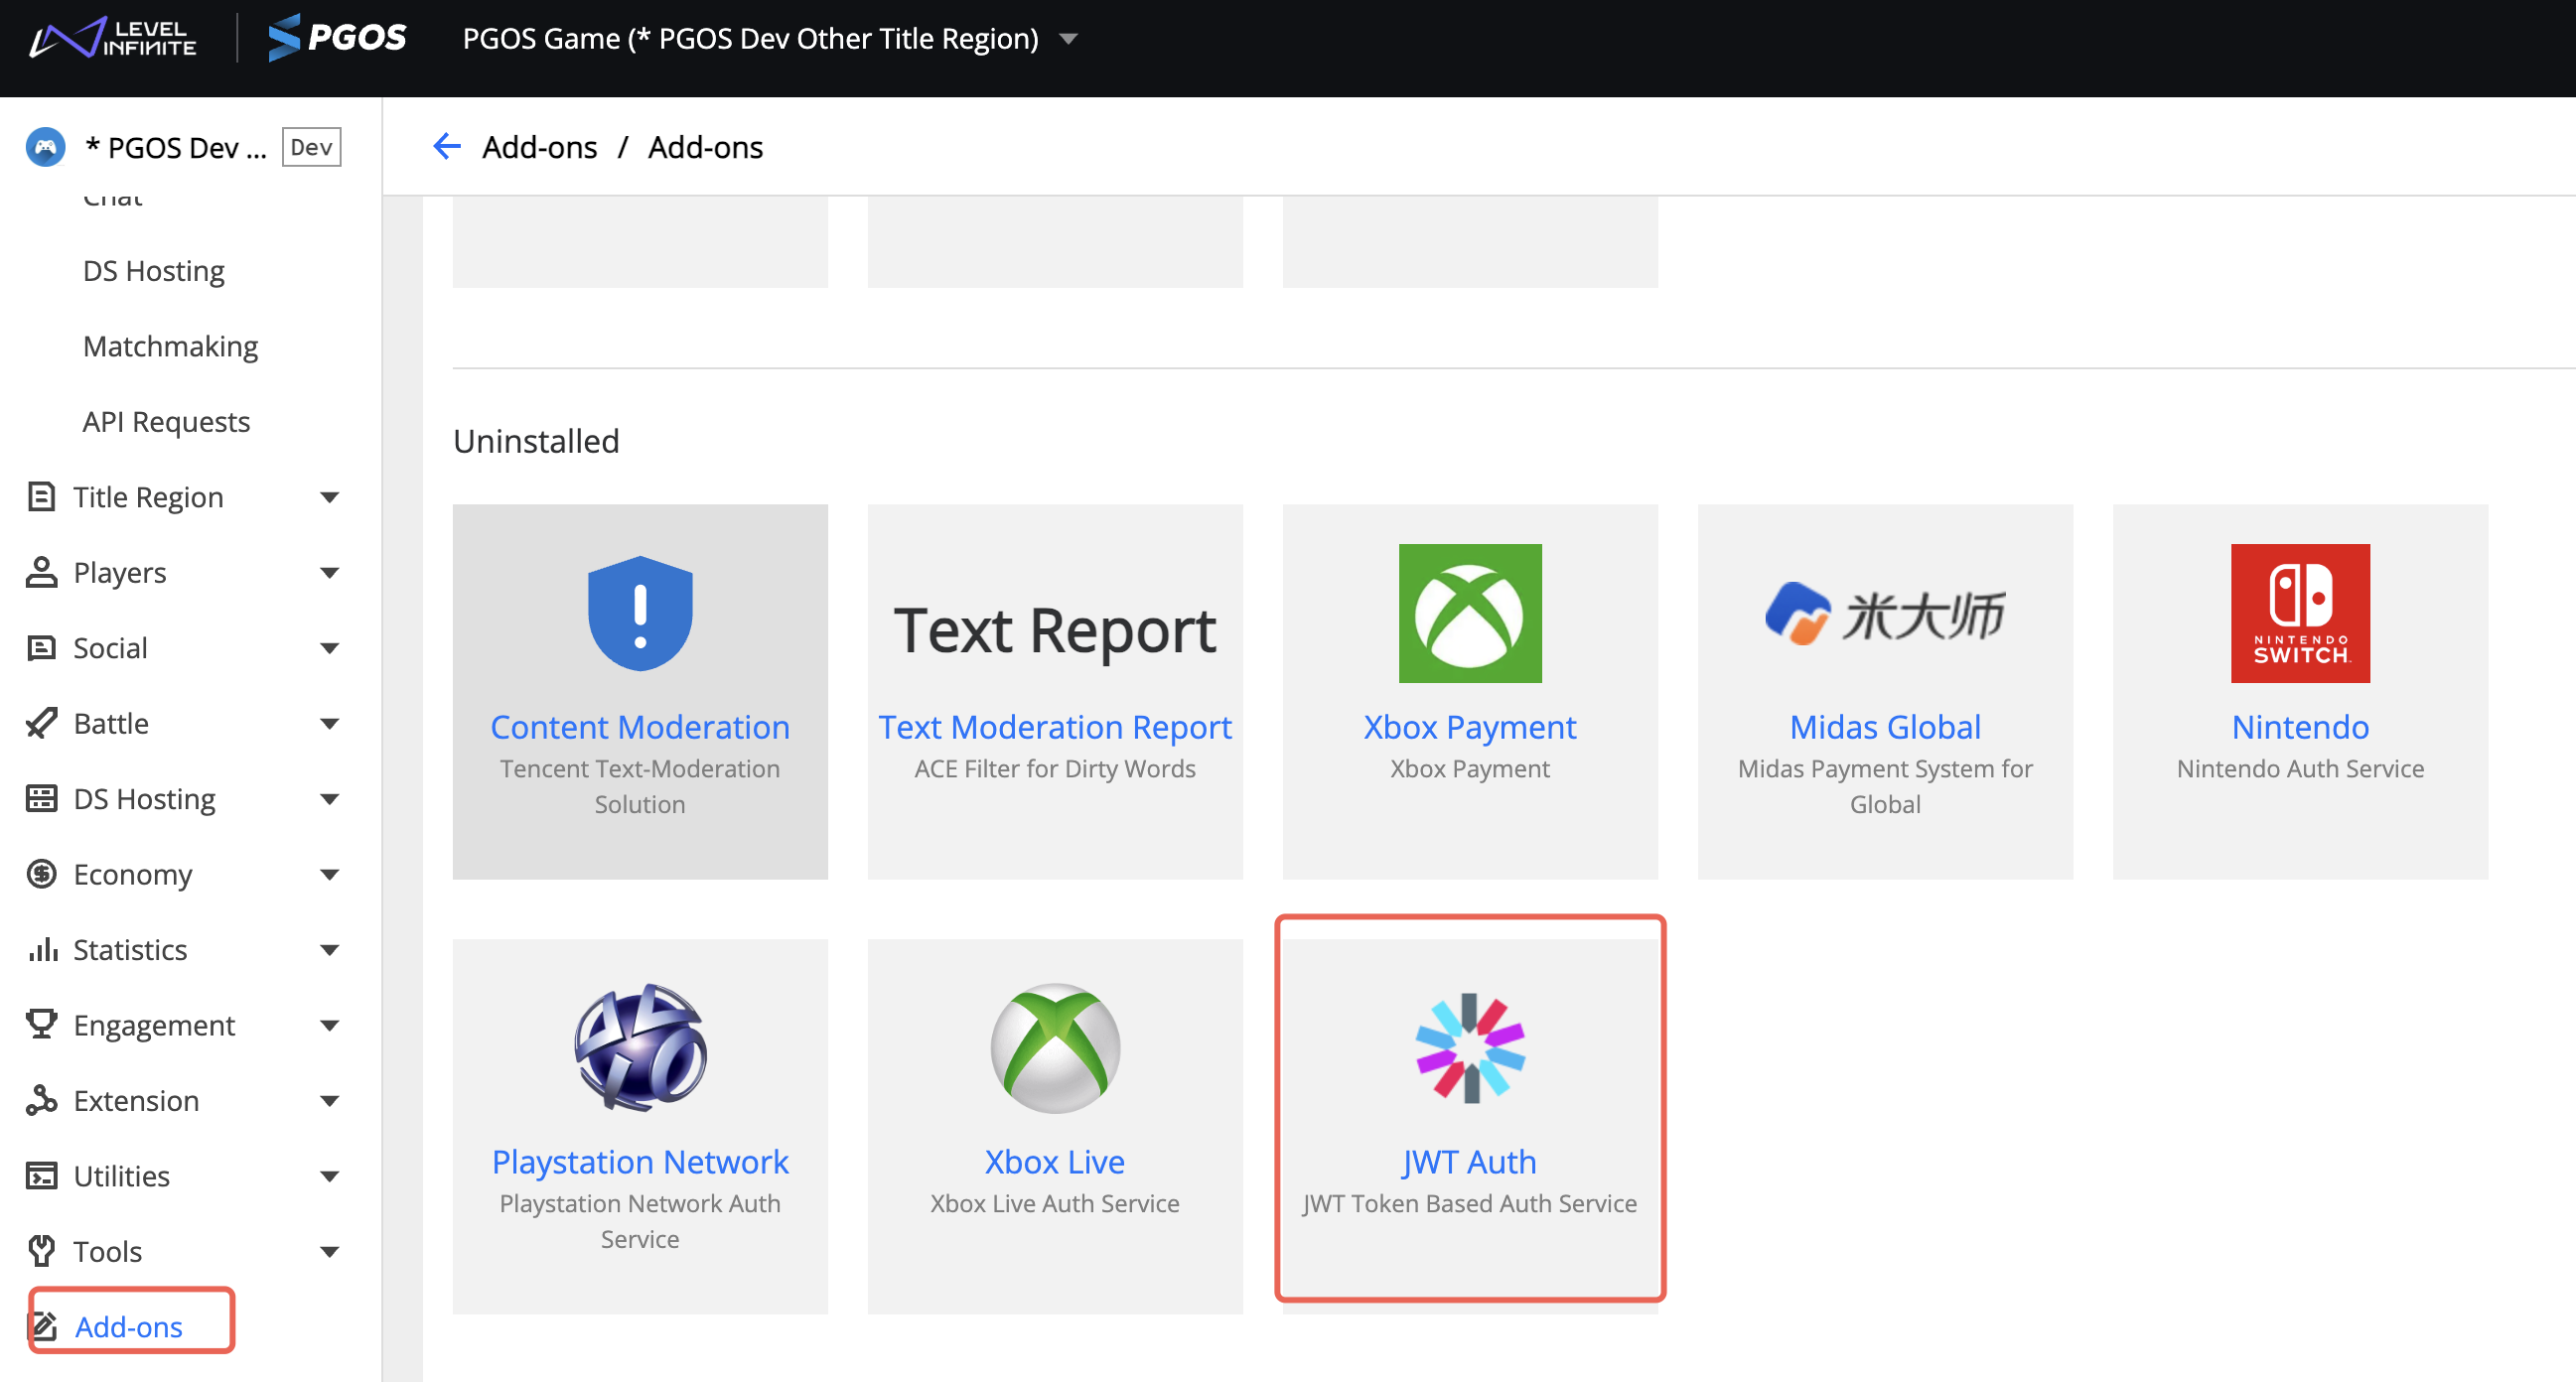Screen dimensions: 2576x1382
Task: Select Add-ons in the sidebar
Action: [129, 1326]
